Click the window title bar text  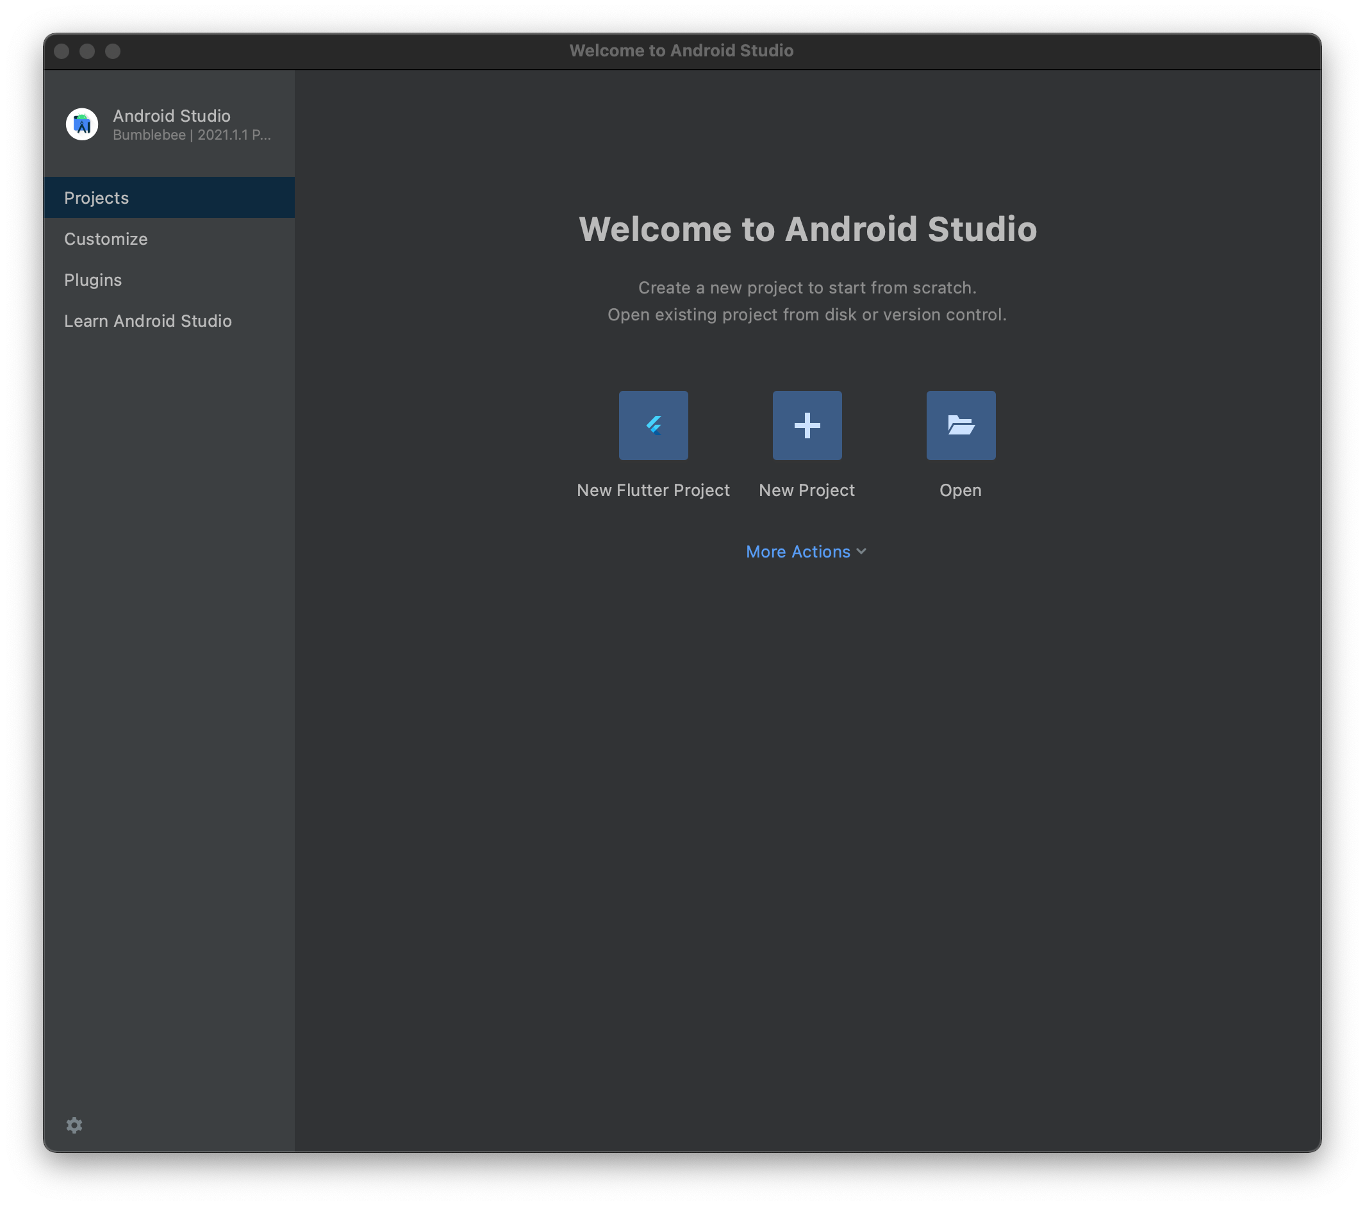(x=681, y=51)
